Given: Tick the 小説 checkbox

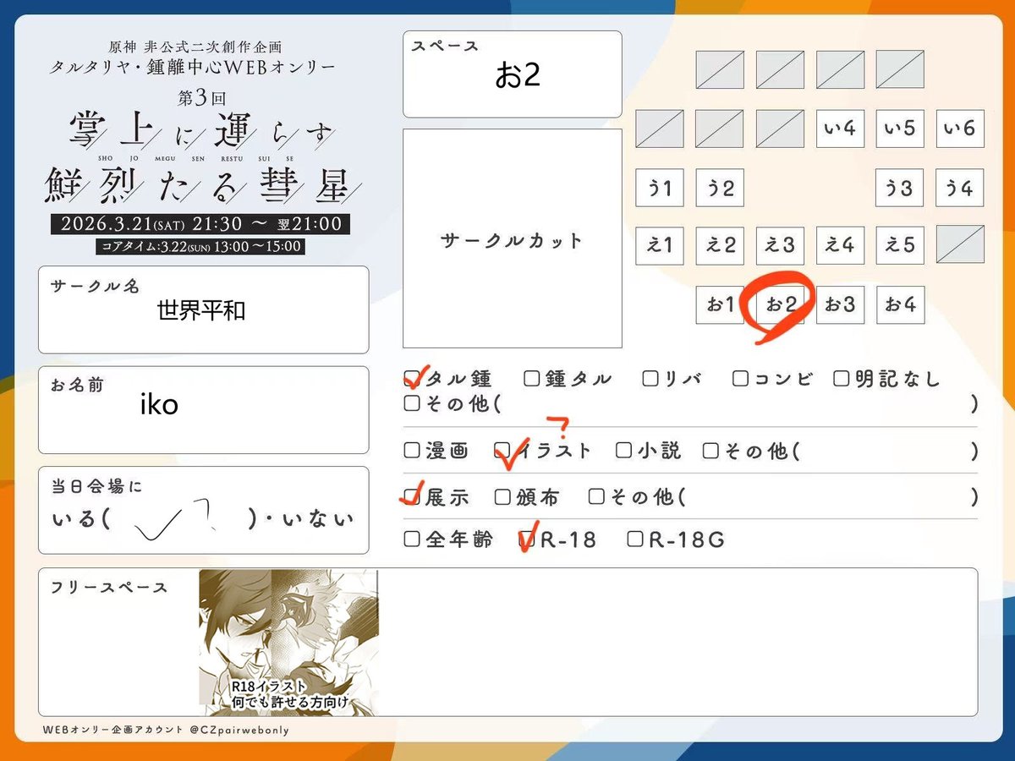Looking at the screenshot, I should tap(624, 450).
